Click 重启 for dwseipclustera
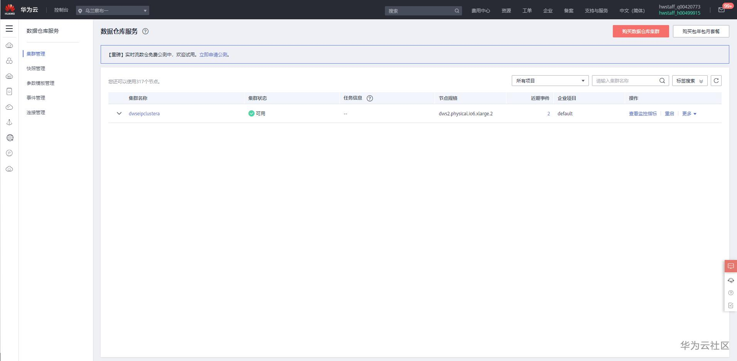This screenshot has width=737, height=361. click(670, 114)
